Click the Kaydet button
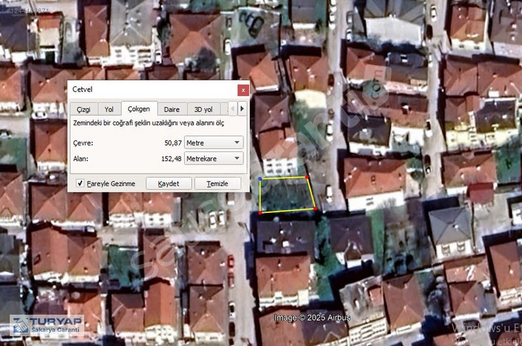The width and height of the screenshot is (522, 346). coord(168,183)
